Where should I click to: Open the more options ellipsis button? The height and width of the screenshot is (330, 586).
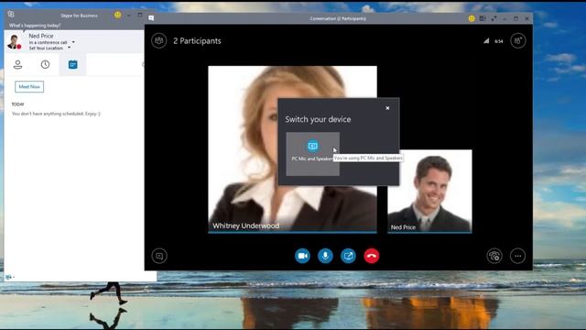(517, 256)
